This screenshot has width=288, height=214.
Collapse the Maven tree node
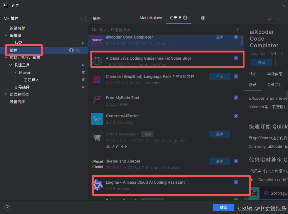(15, 72)
